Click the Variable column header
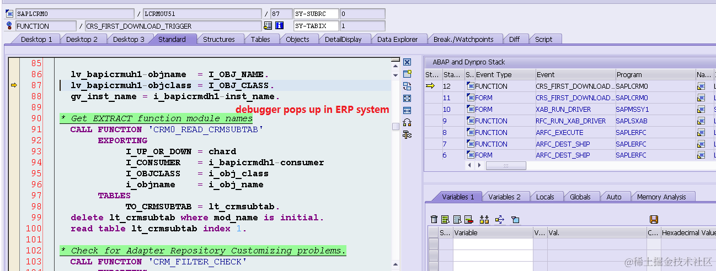This screenshot has height=271, width=716. point(493,233)
